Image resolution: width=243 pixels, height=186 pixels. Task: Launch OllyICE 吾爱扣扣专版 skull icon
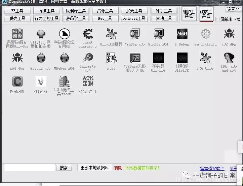[x=41, y=34]
